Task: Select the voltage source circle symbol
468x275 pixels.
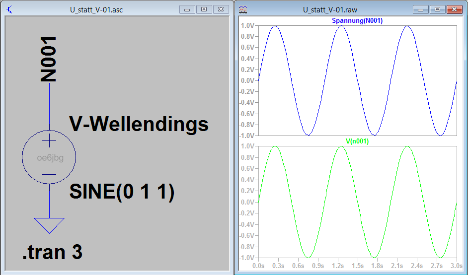Action: click(49, 157)
